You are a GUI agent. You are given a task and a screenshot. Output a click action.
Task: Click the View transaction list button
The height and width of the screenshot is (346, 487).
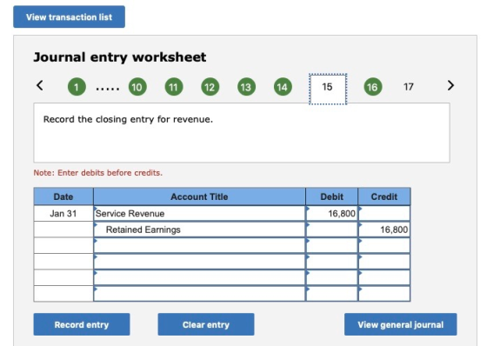point(69,17)
